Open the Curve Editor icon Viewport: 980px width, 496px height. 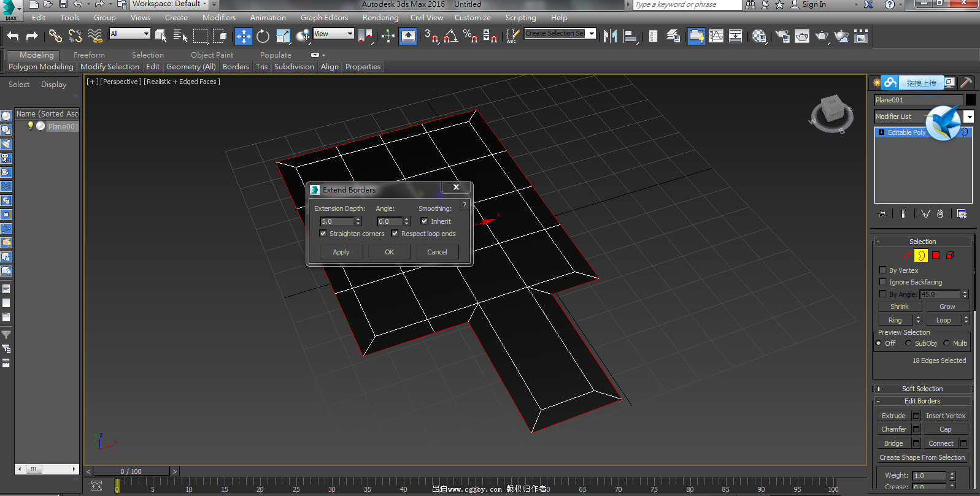click(716, 36)
